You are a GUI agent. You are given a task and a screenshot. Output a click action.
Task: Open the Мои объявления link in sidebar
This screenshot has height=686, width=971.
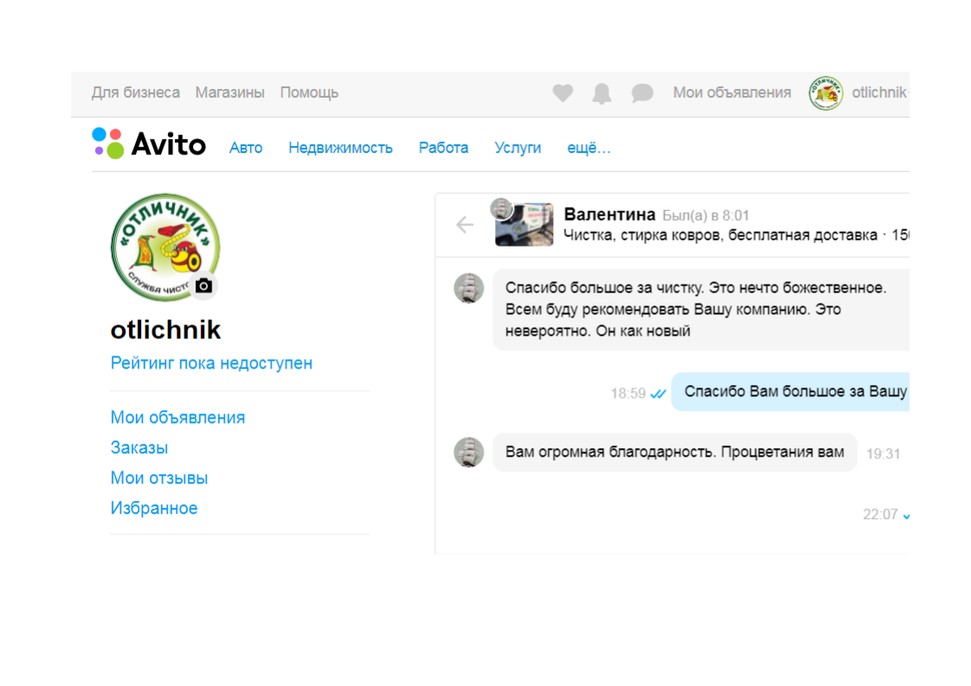pyautogui.click(x=177, y=417)
